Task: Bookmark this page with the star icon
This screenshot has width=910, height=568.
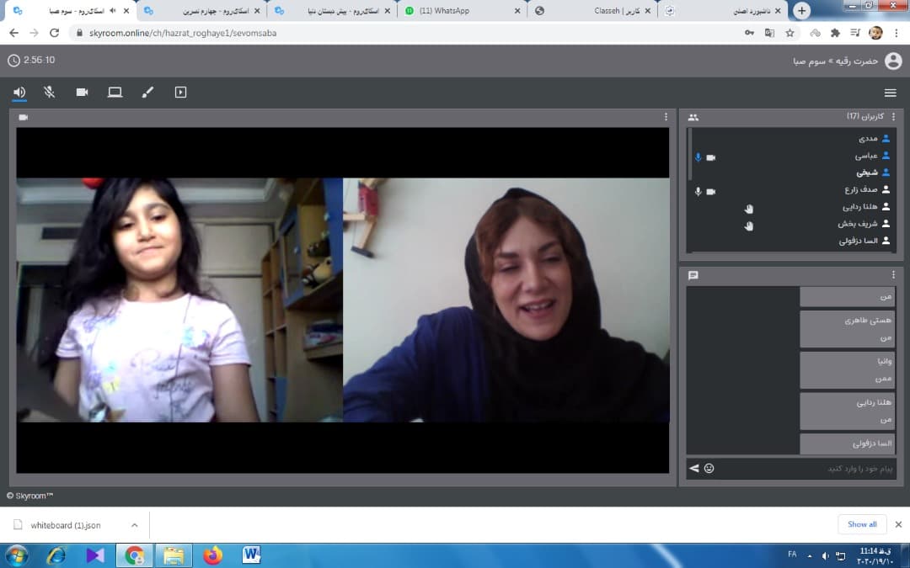Action: (790, 33)
